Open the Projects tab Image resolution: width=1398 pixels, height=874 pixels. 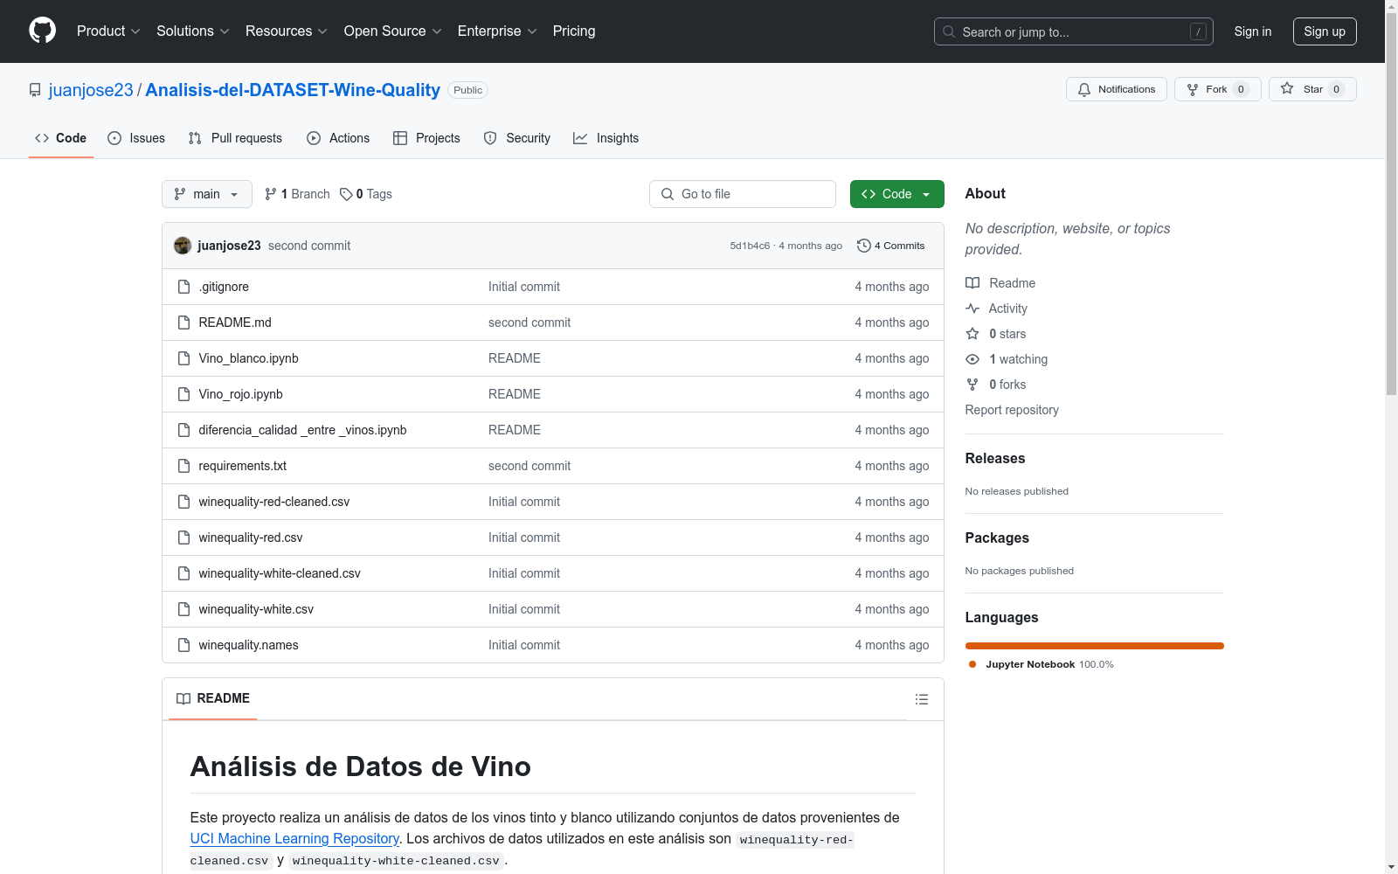coord(426,138)
